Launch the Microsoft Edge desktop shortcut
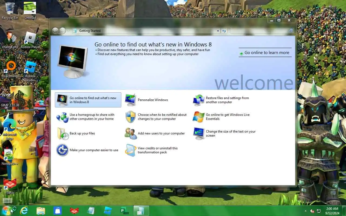 [x=10, y=129]
